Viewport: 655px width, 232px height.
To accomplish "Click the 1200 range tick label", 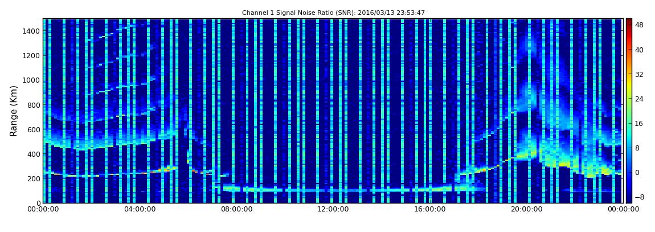I will [x=32, y=56].
